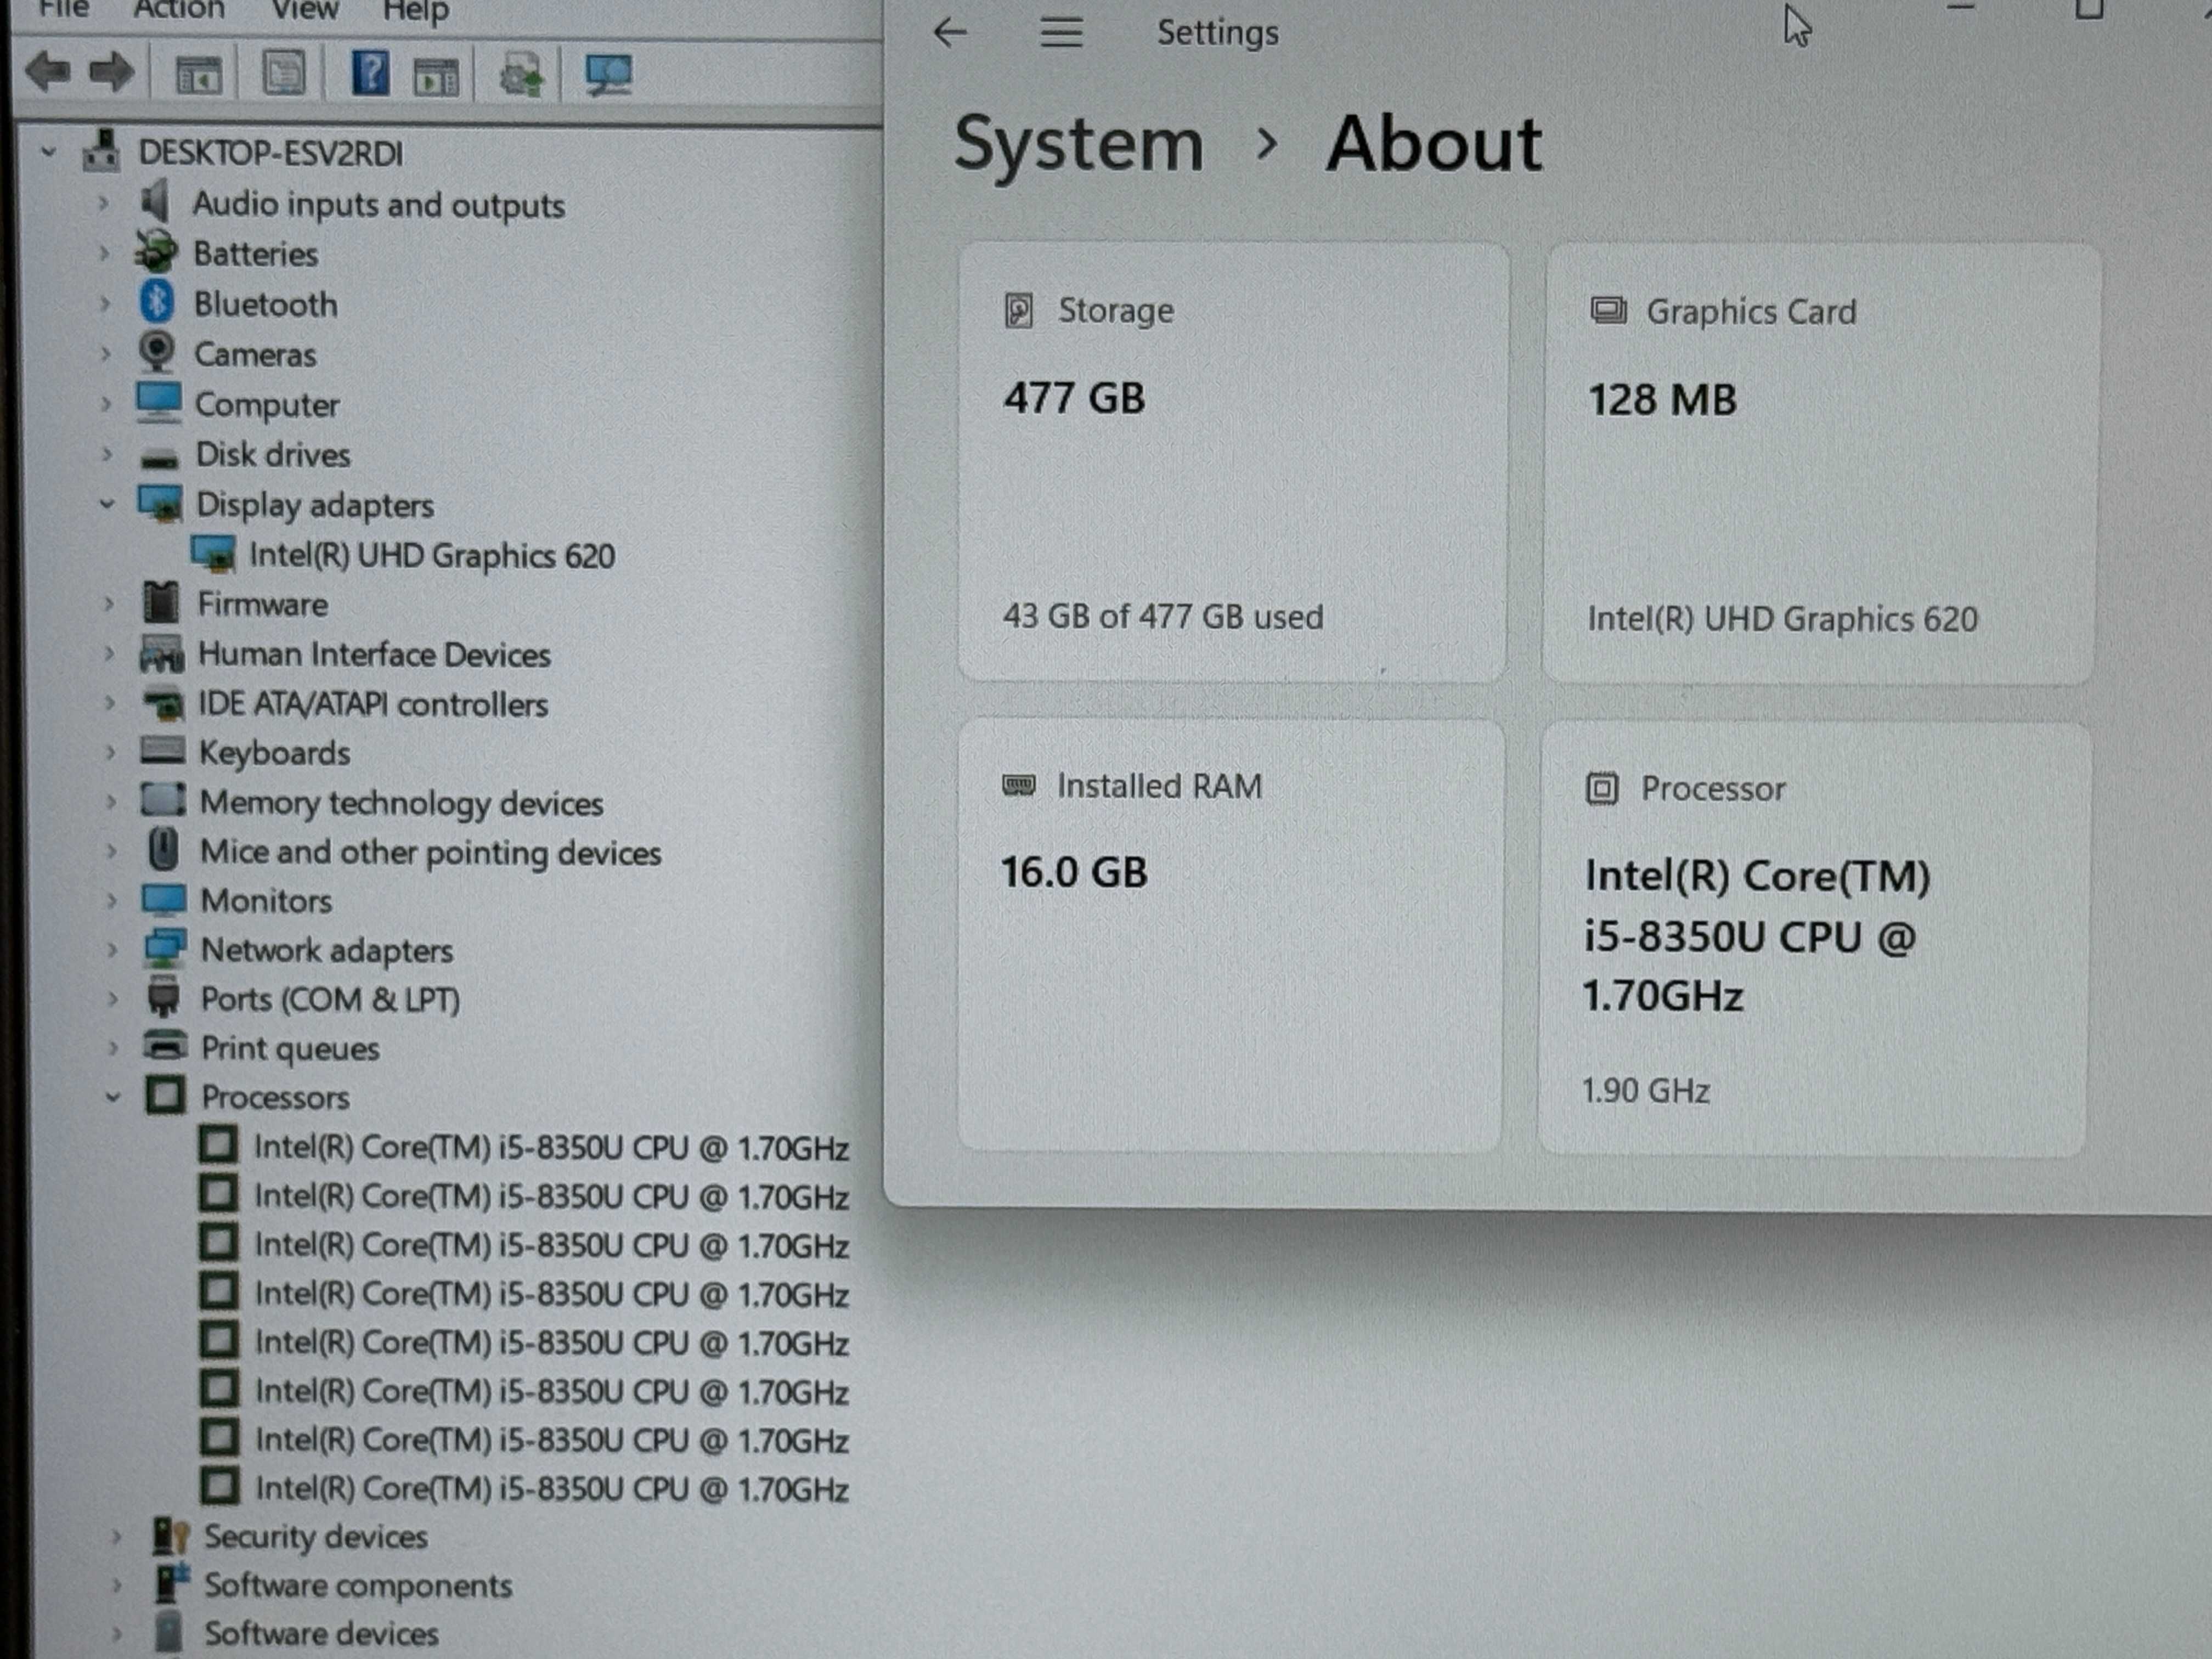
Task: Click the Properties toolbar icon in Device Manager
Action: 284,74
